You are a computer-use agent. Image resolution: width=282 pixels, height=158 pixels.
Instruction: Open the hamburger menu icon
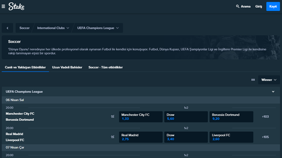tap(3, 7)
